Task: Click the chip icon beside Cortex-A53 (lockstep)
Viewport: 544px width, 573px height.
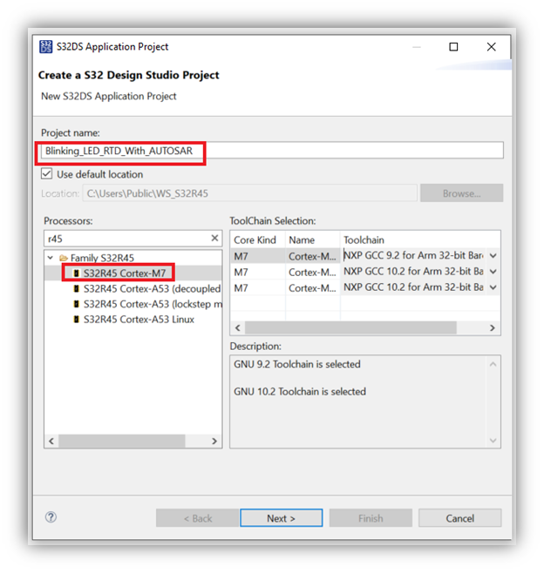Action: click(77, 304)
